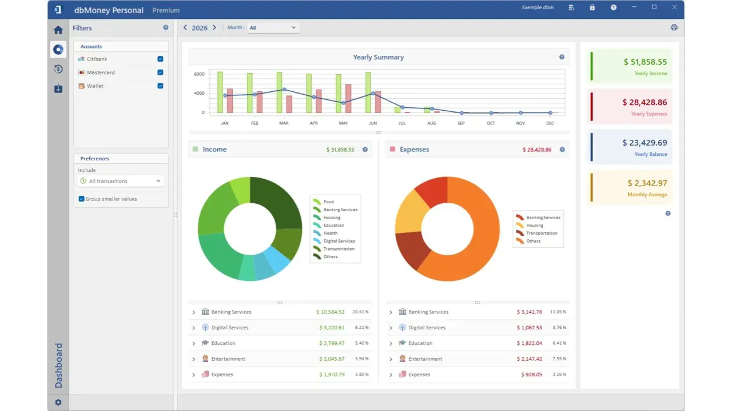Click the dbMoney app logo icon
Viewport: 732px width, 411px height.
coord(58,10)
